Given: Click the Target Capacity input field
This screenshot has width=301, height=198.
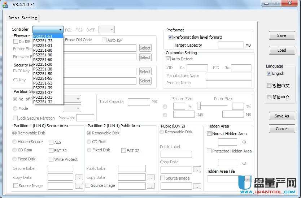Looking at the screenshot, I should pos(231,46).
